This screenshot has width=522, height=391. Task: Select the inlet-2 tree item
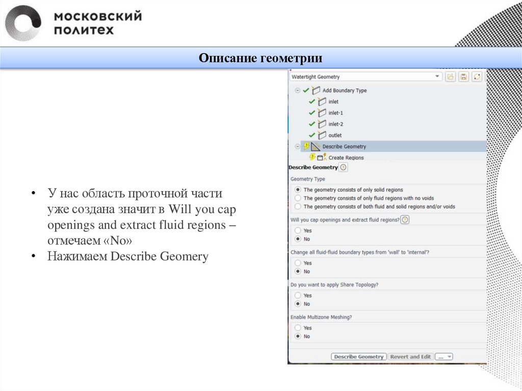click(335, 124)
